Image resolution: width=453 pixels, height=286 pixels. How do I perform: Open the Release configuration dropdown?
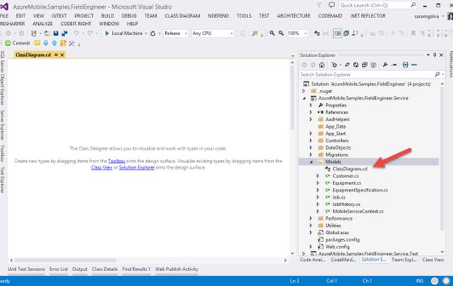click(x=175, y=33)
